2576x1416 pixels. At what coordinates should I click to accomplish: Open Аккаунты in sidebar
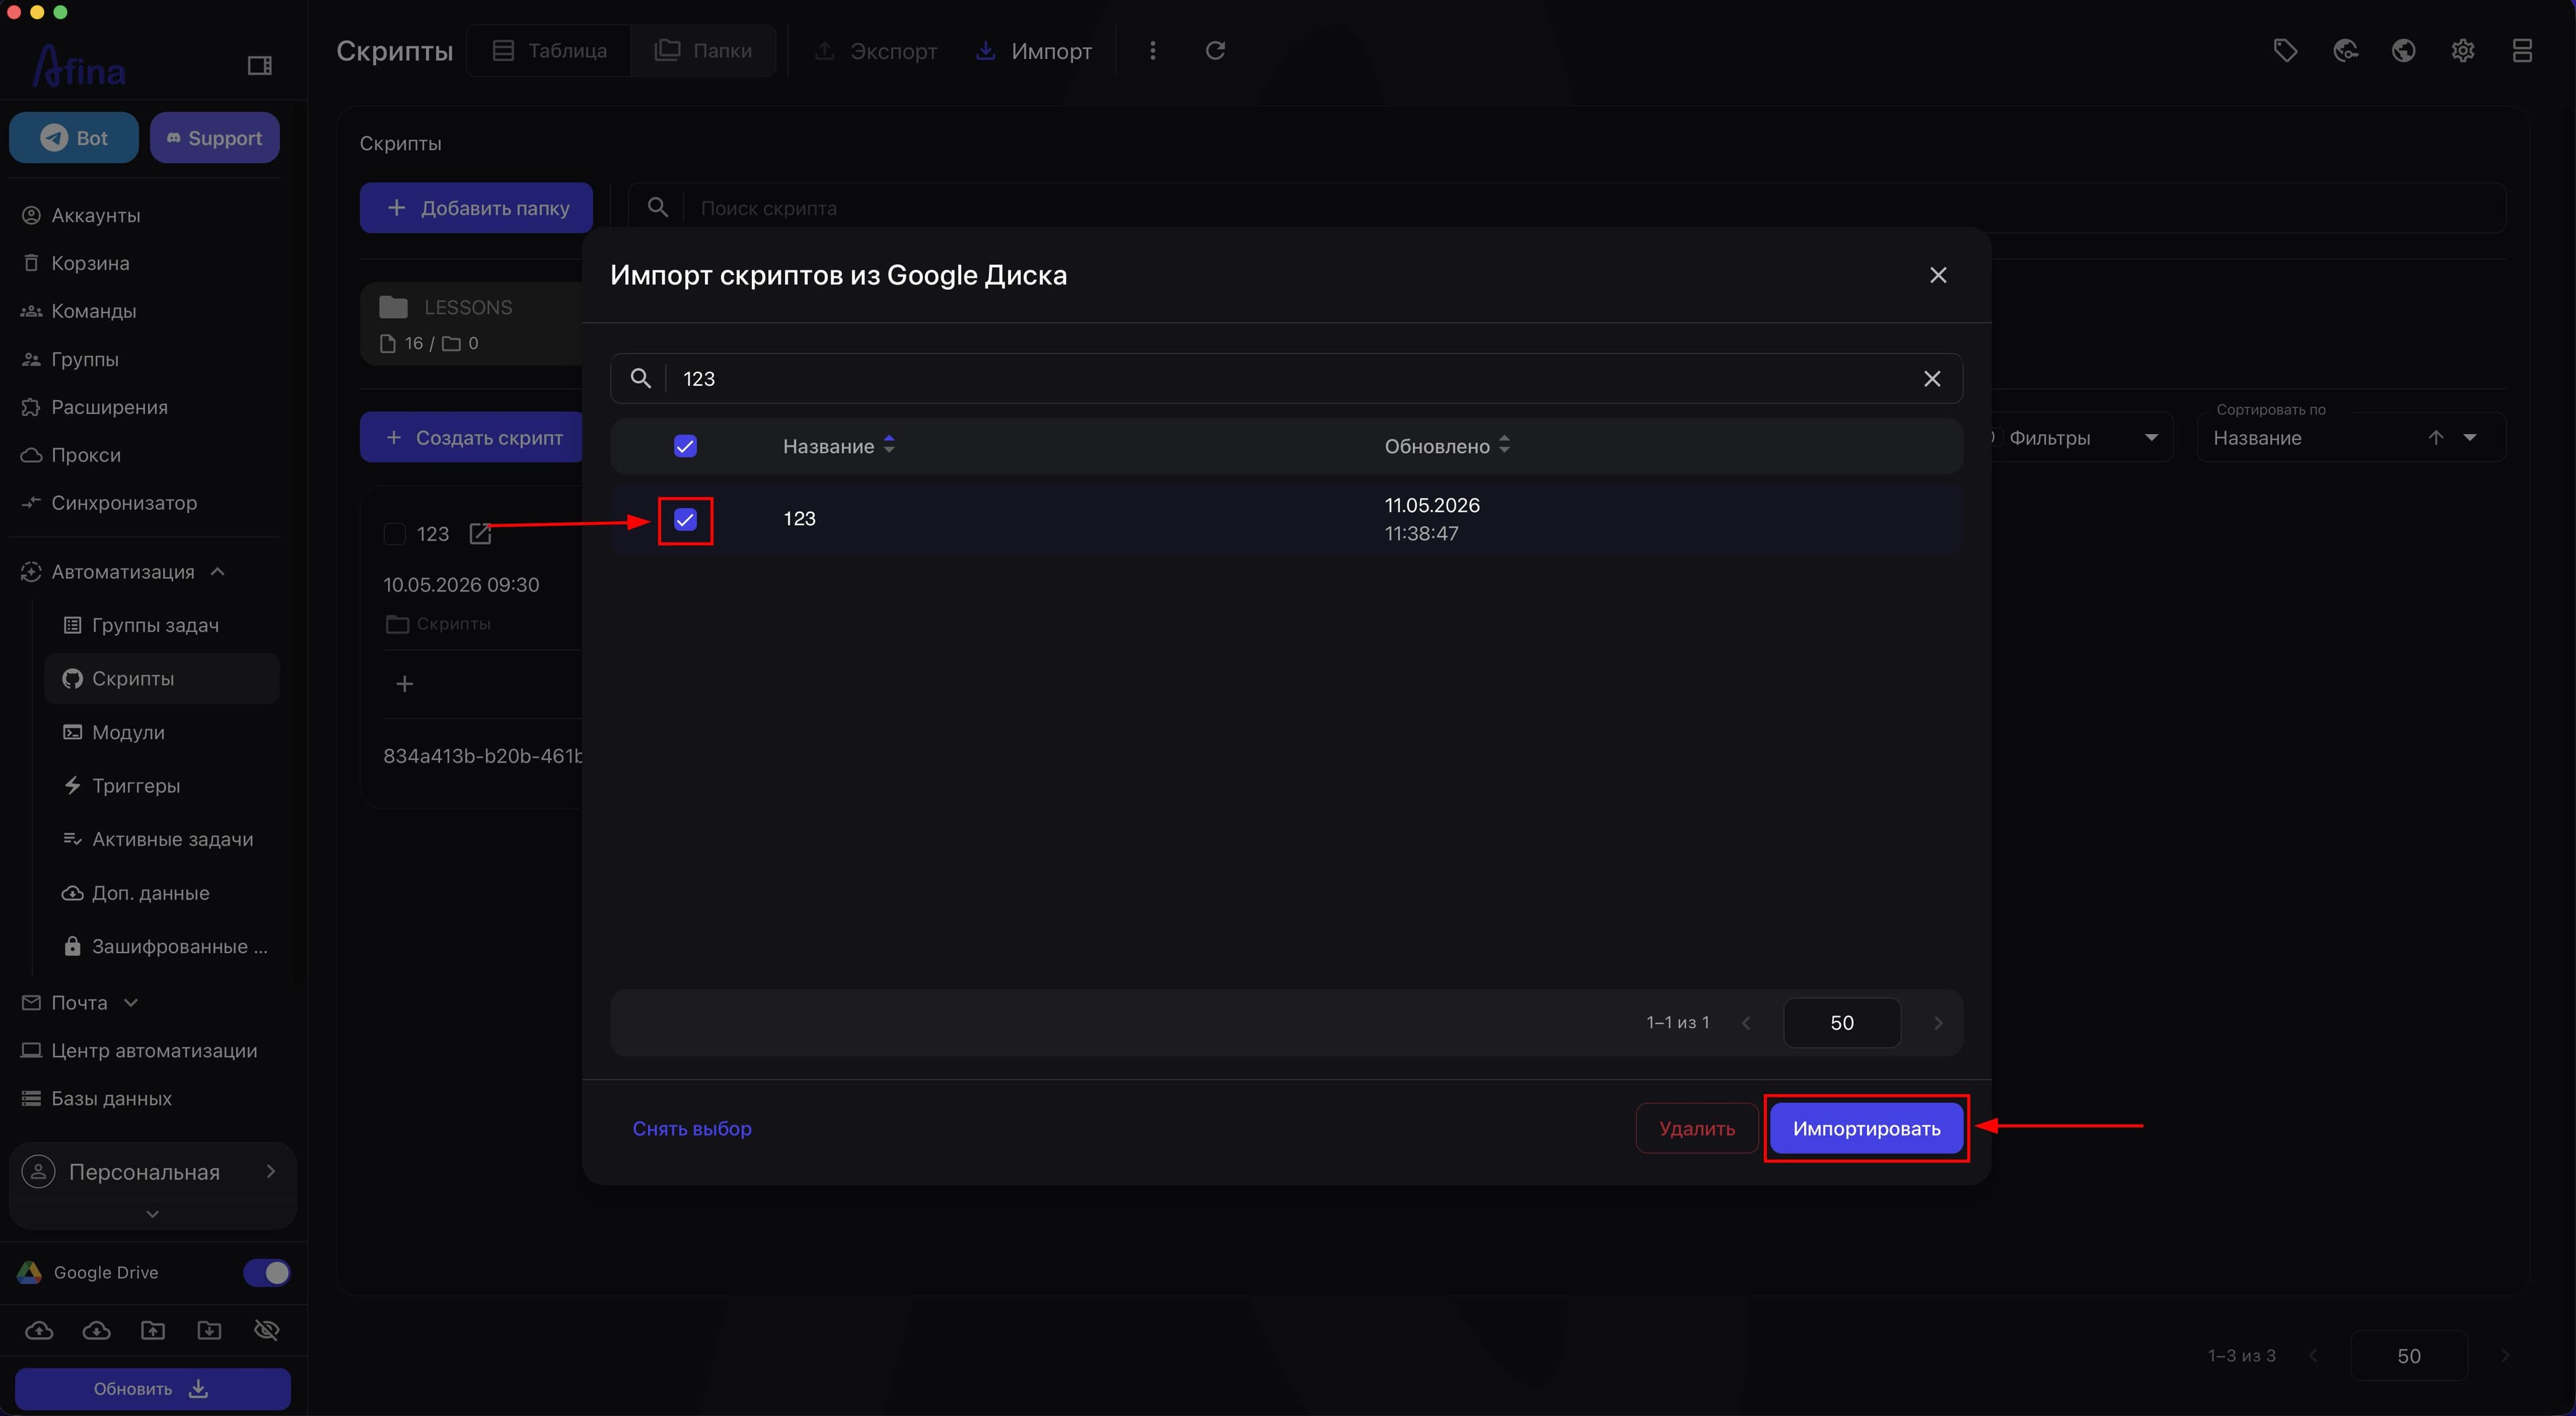(96, 215)
